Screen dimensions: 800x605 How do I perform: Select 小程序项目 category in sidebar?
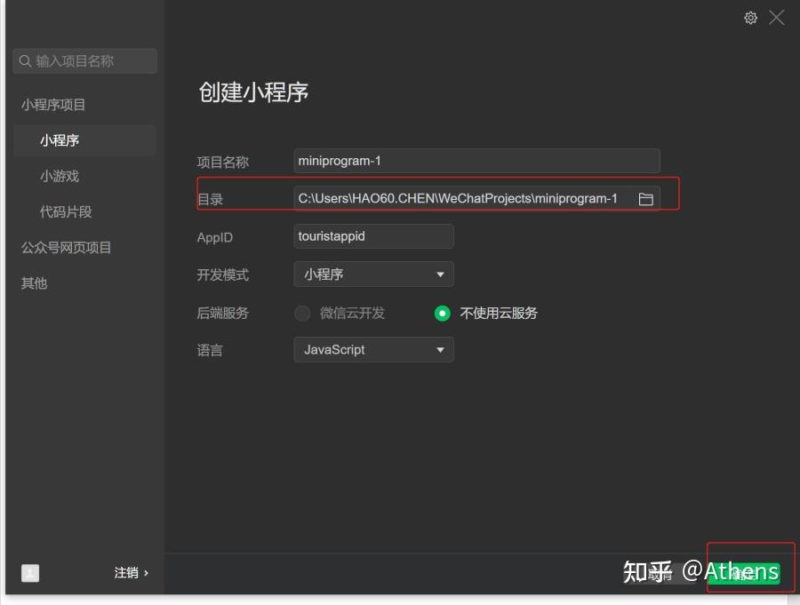pyautogui.click(x=53, y=105)
